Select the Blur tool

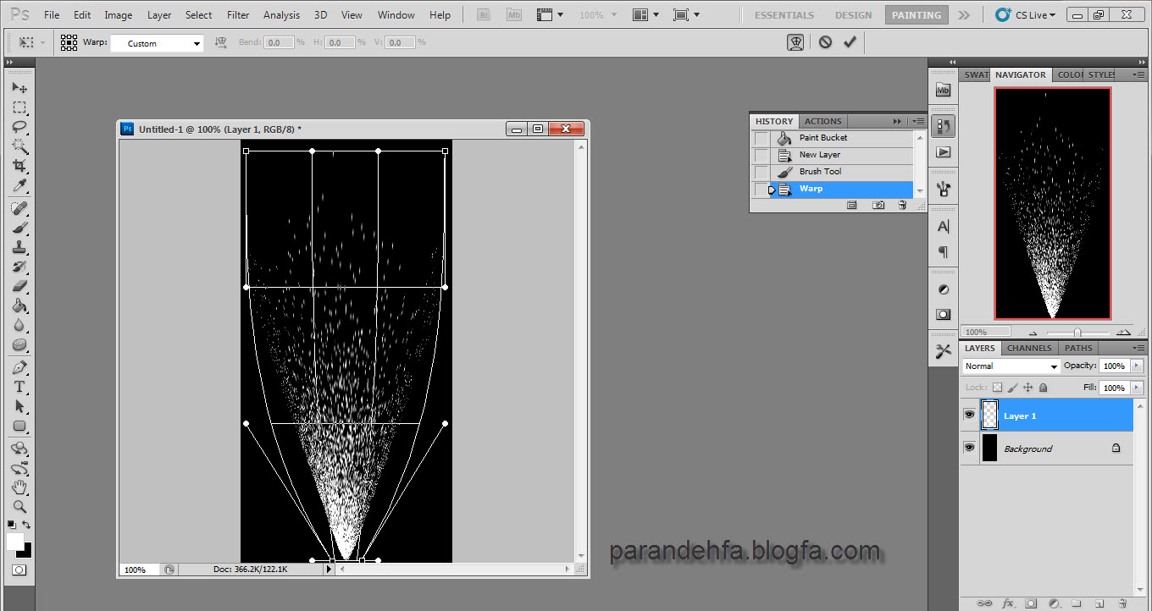tap(19, 325)
